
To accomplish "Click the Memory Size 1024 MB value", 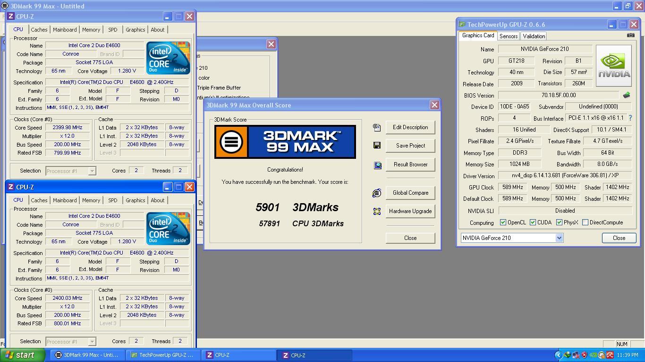I will point(519,164).
